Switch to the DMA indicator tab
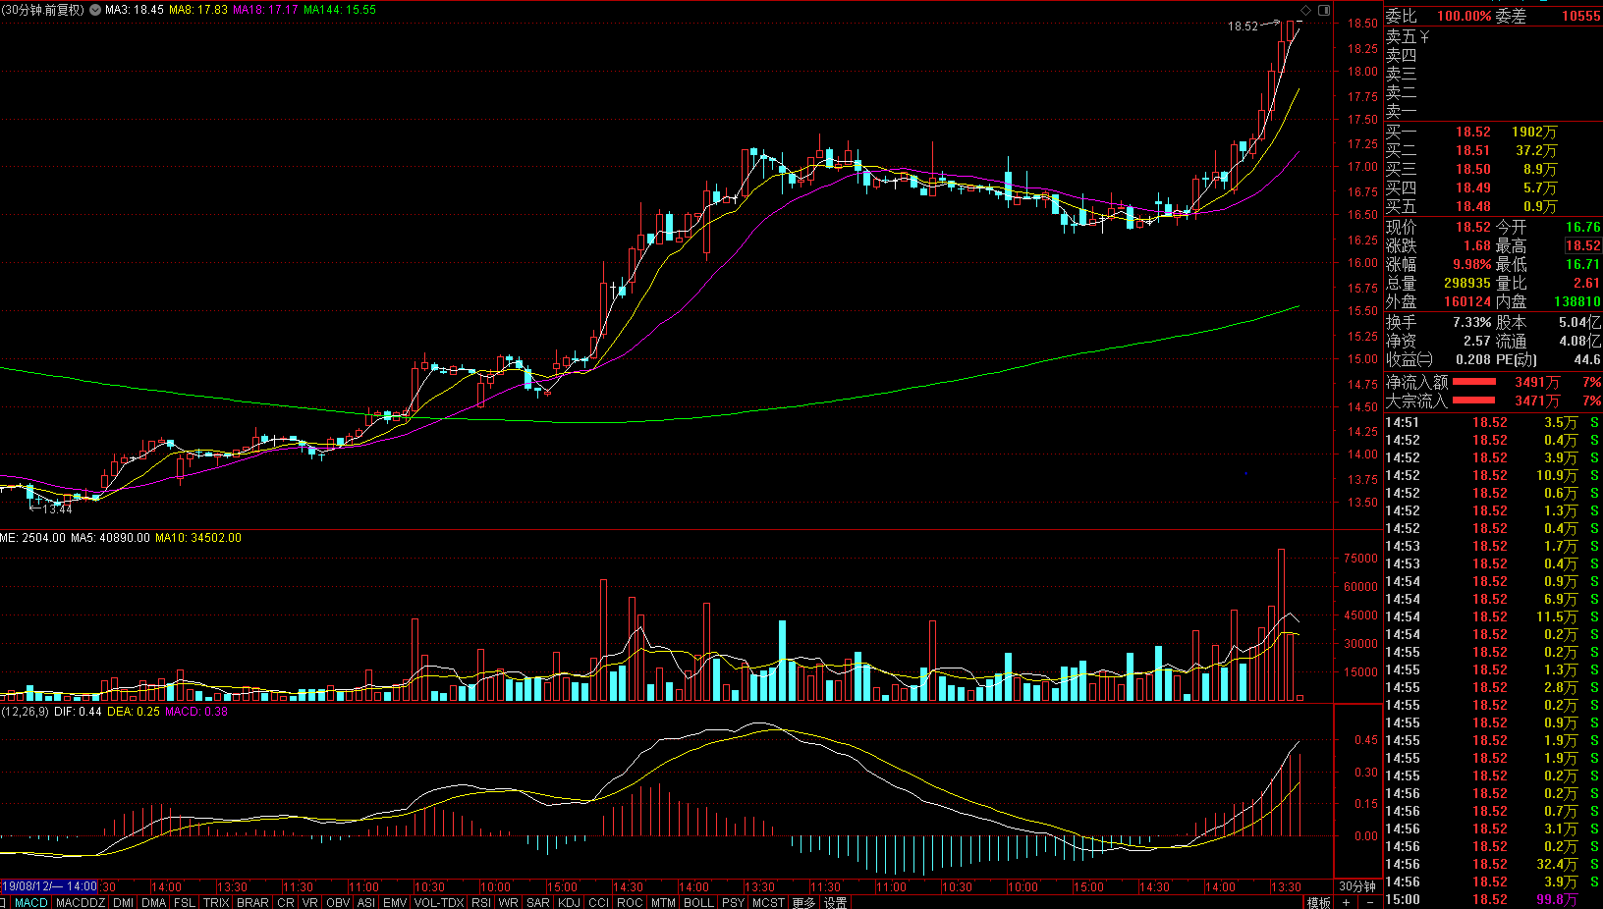The height and width of the screenshot is (909, 1603). [153, 902]
